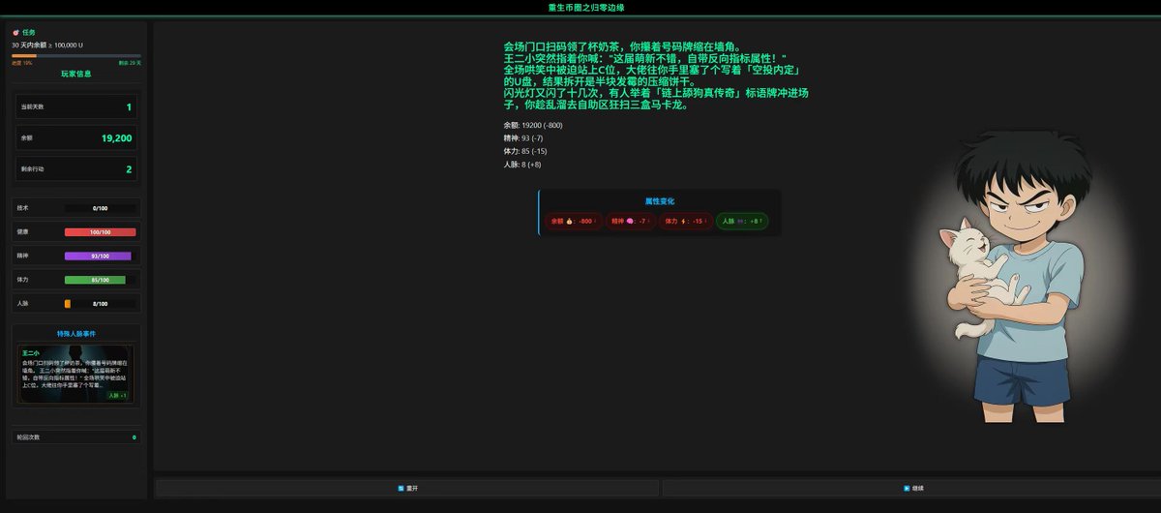1161x513 pixels.
Task: Click the text 精神: 93 (-7)
Action: tap(523, 138)
